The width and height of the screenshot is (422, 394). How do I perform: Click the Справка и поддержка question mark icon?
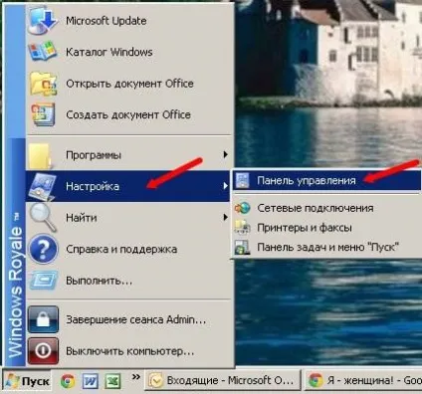click(43, 249)
